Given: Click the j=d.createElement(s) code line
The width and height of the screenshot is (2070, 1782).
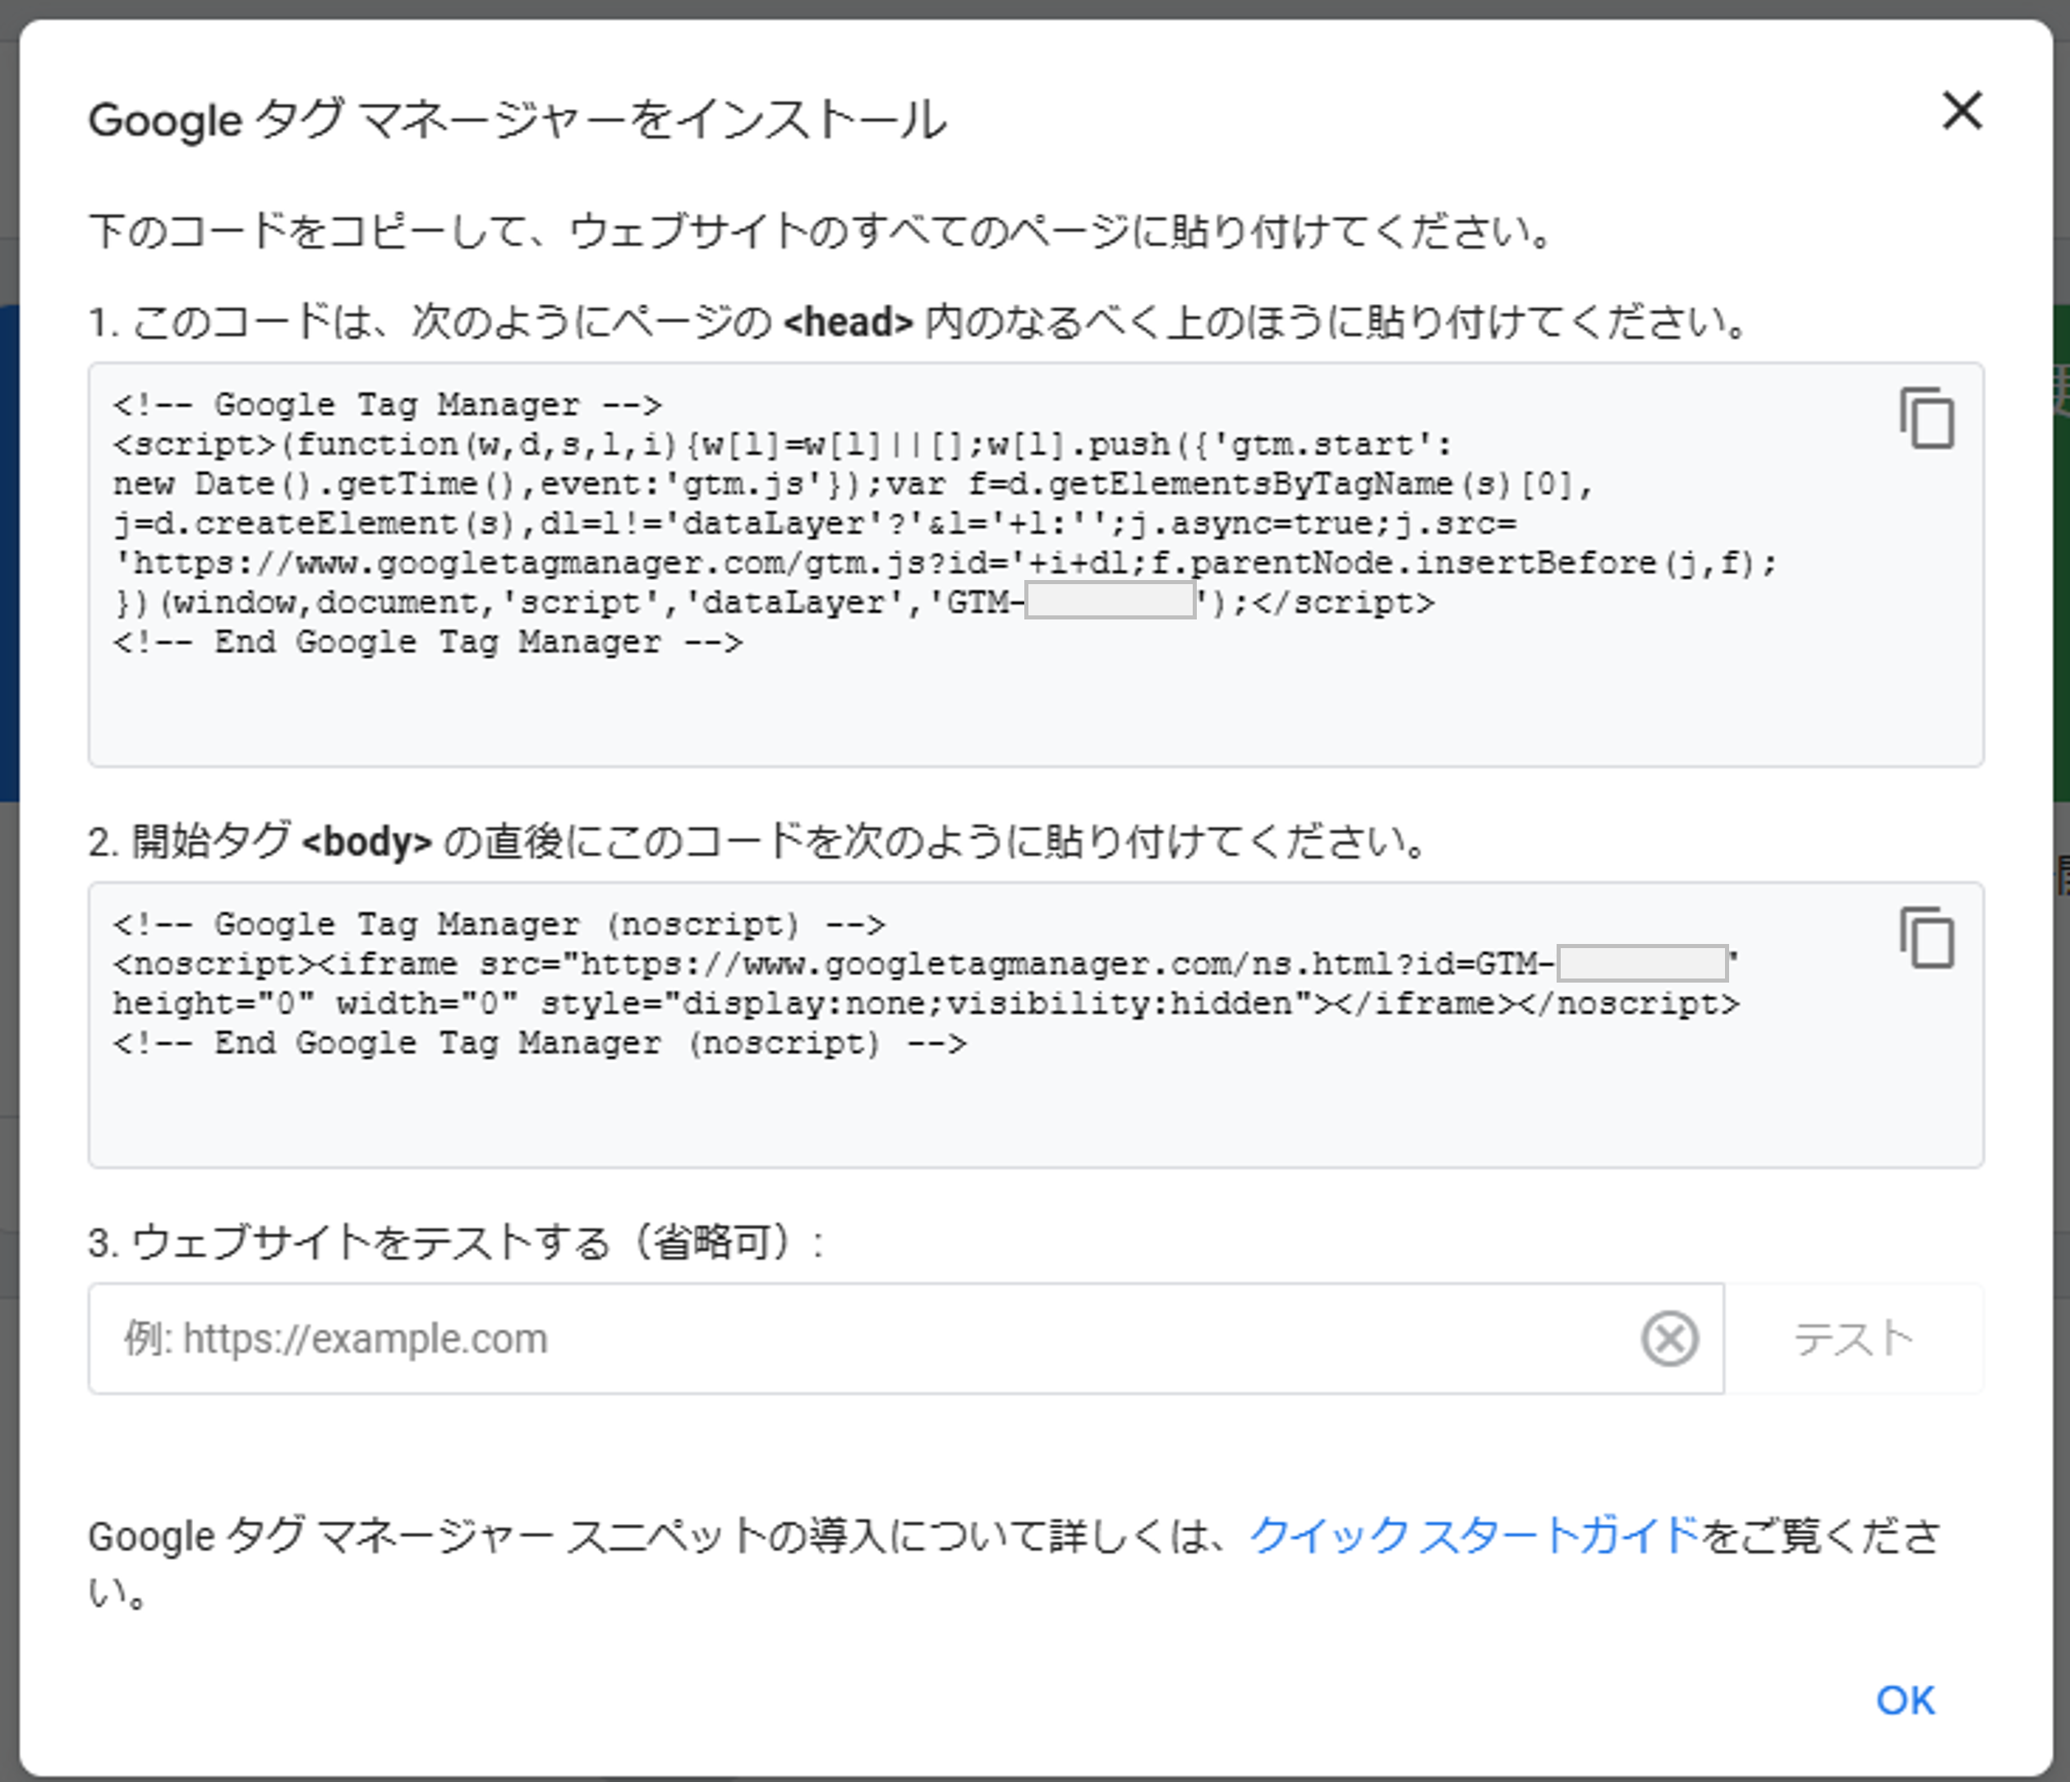Looking at the screenshot, I should point(814,523).
